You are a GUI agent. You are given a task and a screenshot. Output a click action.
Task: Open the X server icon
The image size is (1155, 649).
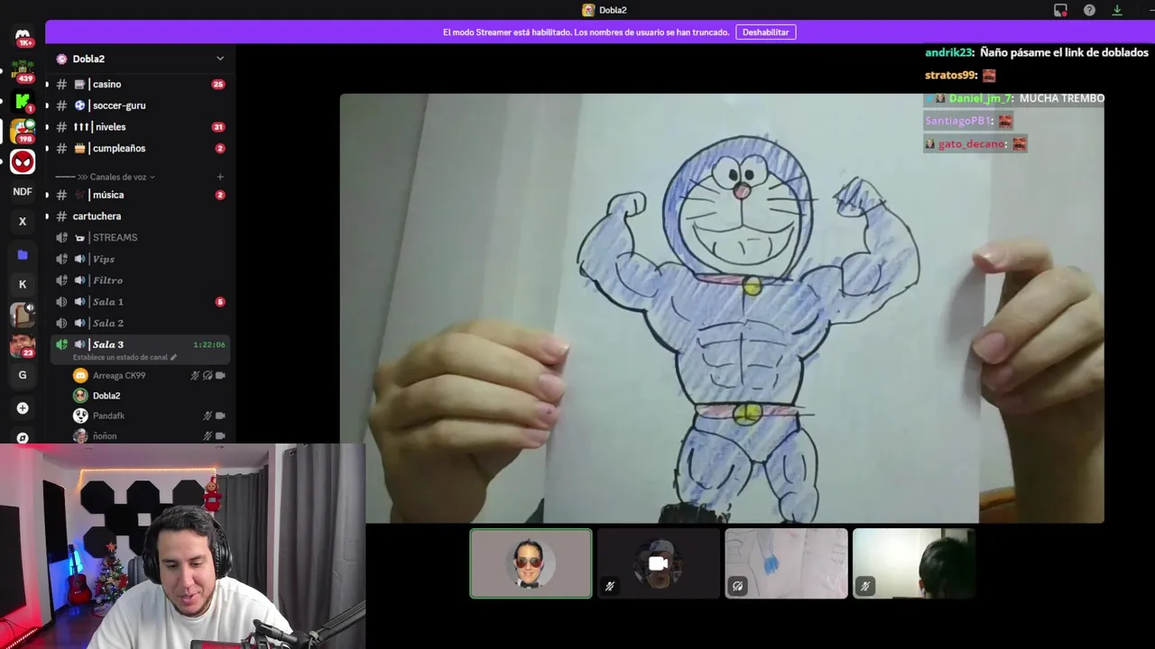click(x=23, y=222)
